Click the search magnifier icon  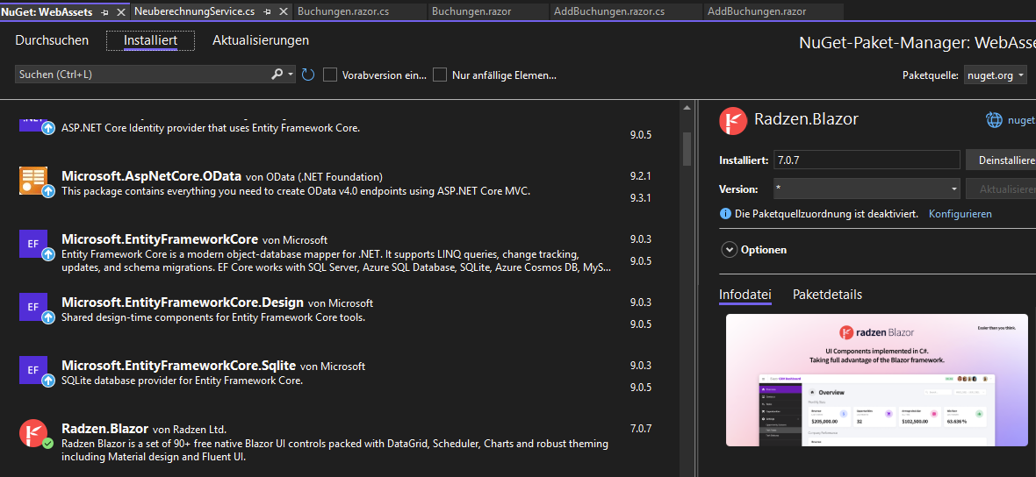(x=277, y=75)
